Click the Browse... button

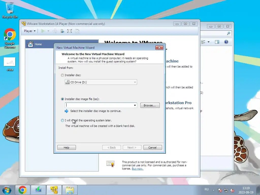(150, 105)
